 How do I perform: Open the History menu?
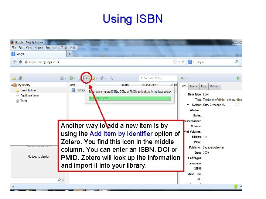point(39,48)
